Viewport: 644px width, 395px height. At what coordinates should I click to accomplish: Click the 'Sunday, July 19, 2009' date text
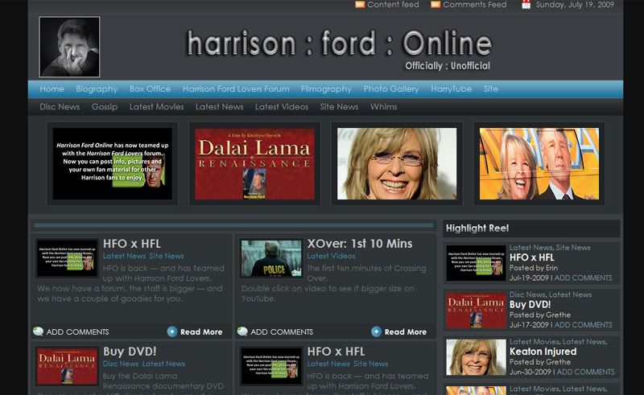tap(575, 5)
